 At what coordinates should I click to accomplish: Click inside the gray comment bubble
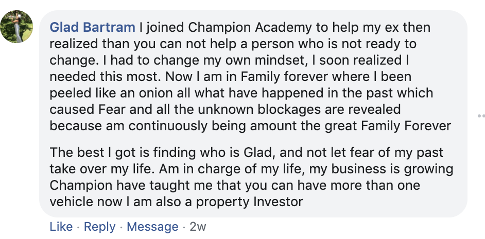pos(360,205)
